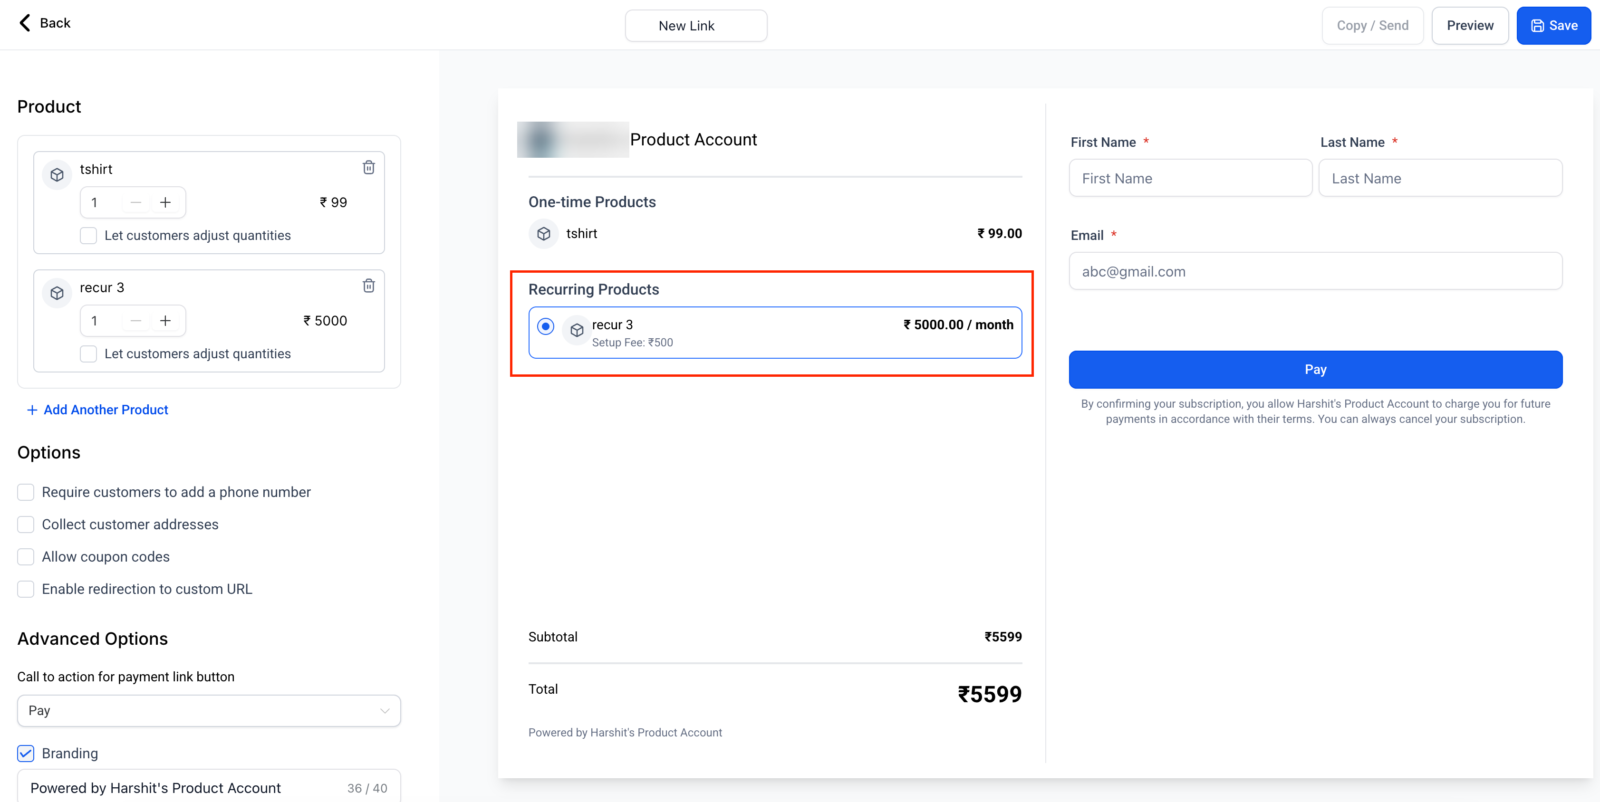The image size is (1600, 802).
Task: Enable Allow coupon codes option
Action: click(26, 557)
